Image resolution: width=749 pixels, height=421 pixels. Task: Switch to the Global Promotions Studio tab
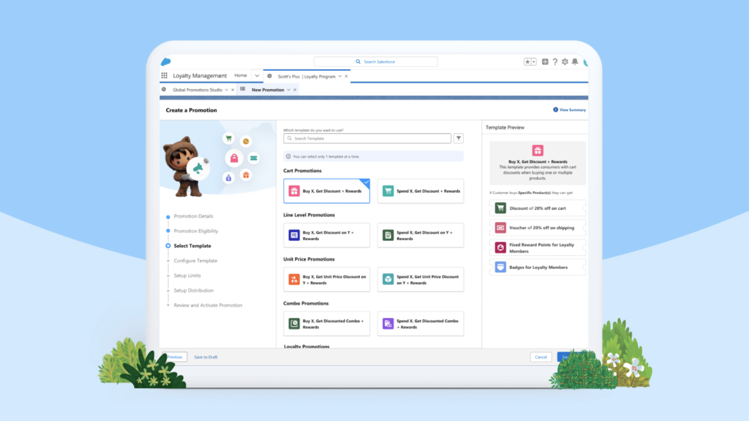[197, 90]
